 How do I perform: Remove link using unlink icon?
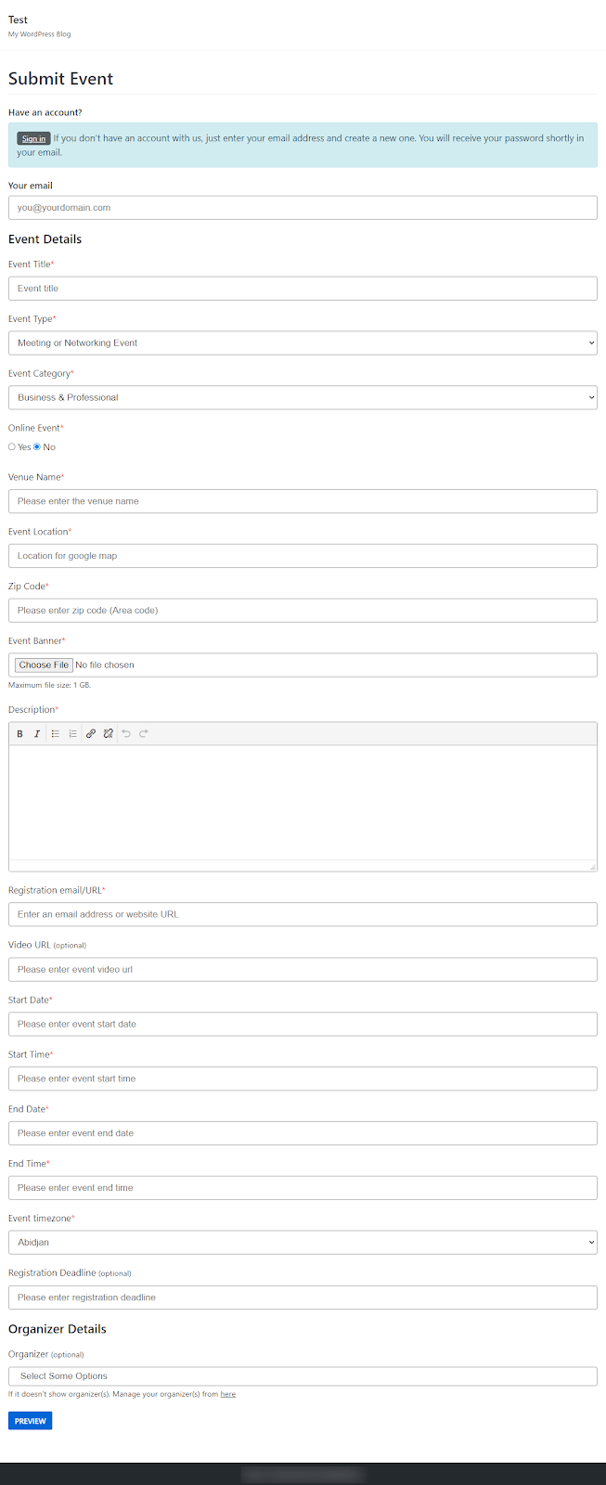click(x=108, y=733)
